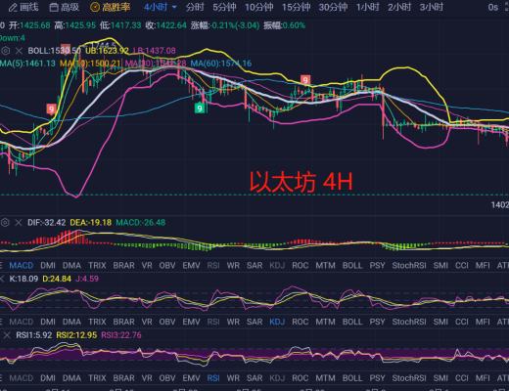This screenshot has width=509, height=391.
Task: Select OBV in the row below MACD chart
Action: [167, 266]
